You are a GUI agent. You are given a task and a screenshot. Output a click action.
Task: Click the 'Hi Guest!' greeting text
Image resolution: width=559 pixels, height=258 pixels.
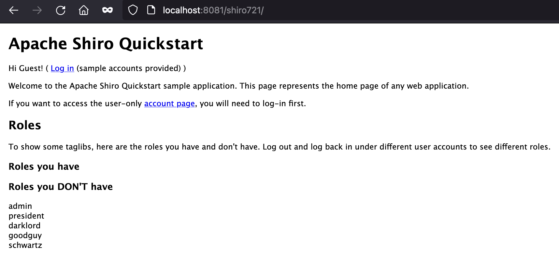point(26,68)
